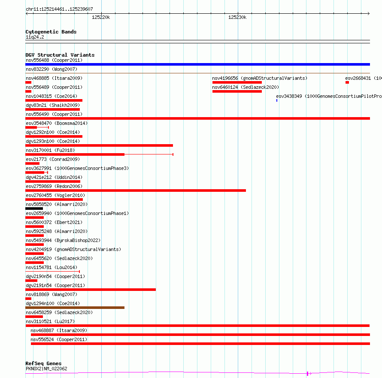The image size is (382, 378).
Task: Click the Cytogenetic Bands track title
Action: tap(51, 32)
